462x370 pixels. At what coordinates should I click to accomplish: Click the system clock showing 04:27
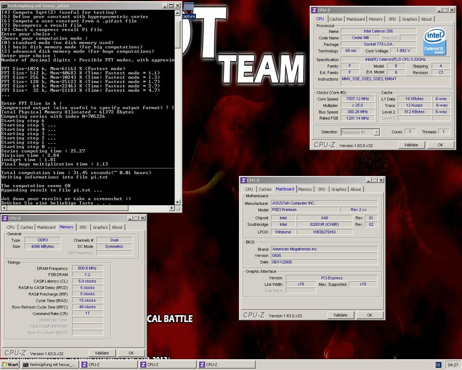453,365
